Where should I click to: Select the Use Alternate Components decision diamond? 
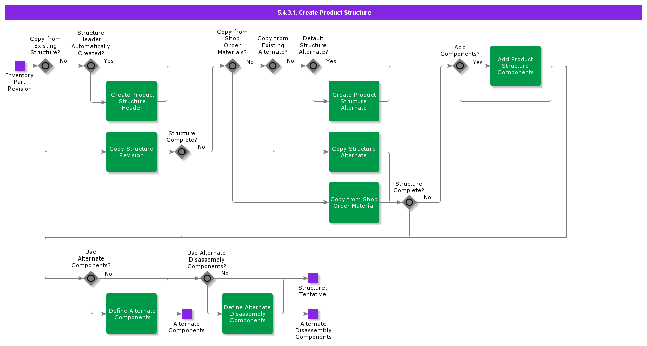pyautogui.click(x=91, y=278)
